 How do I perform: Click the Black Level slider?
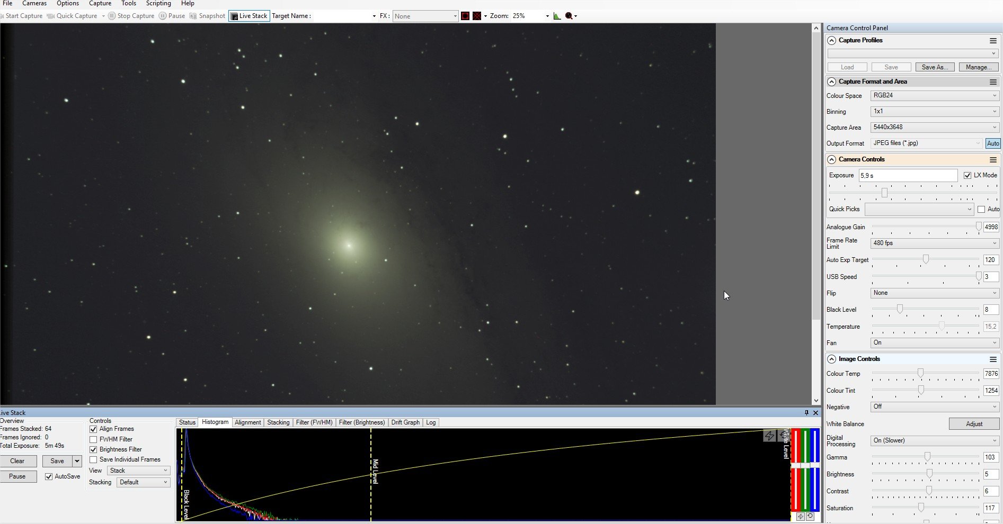(x=925, y=310)
